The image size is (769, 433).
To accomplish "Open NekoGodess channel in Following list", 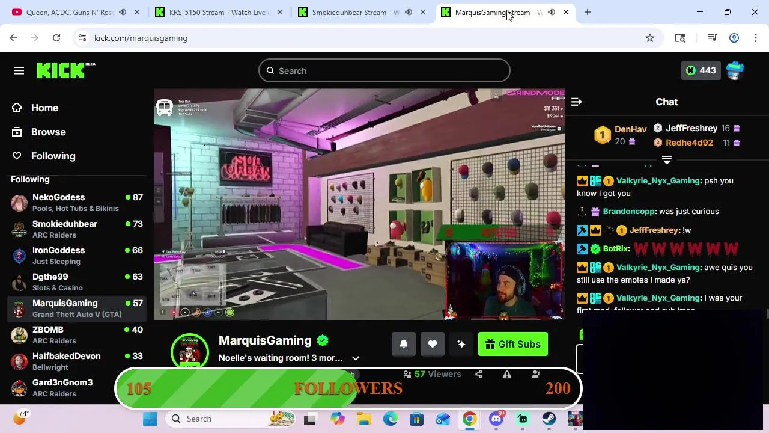I will (x=77, y=203).
